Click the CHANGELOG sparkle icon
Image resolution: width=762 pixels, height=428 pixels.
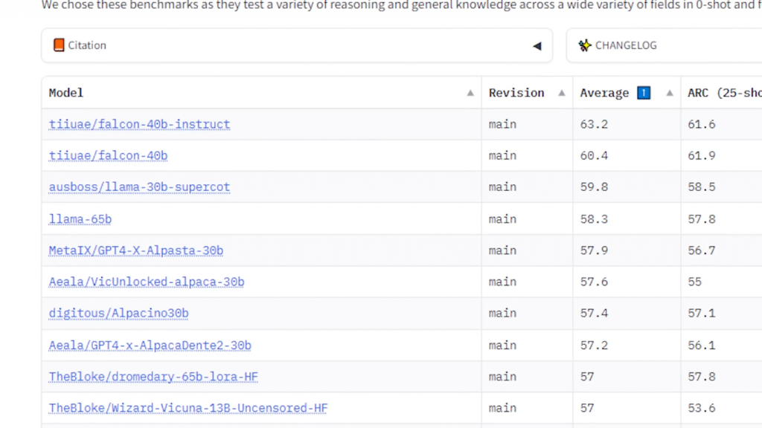coord(585,45)
